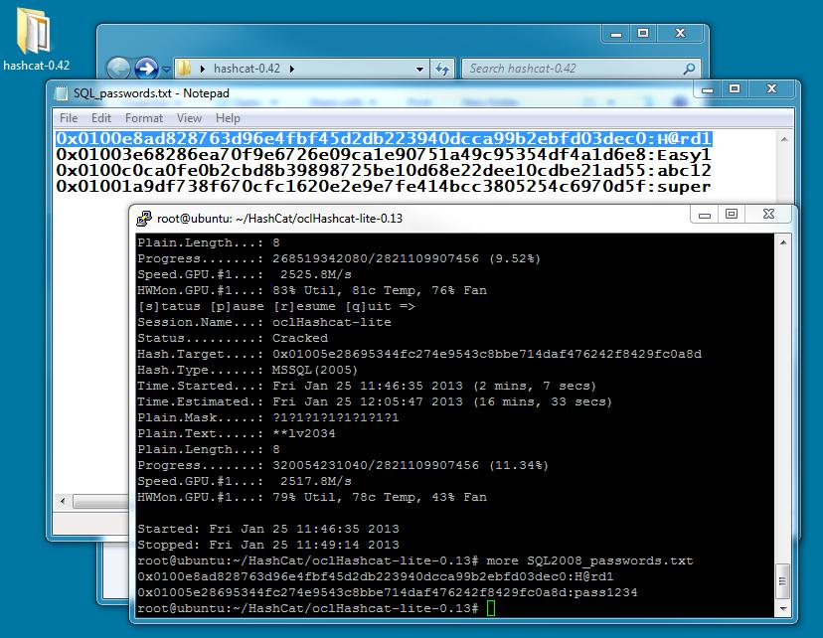
Task: Click Plain.Mask line in terminal
Action: tap(267, 417)
